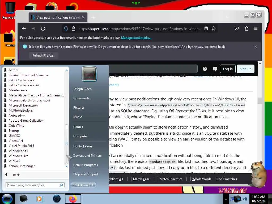Viewport: 272px width, 204px height.
Task: Open Control Panel from Start menu
Action: tap(83, 146)
